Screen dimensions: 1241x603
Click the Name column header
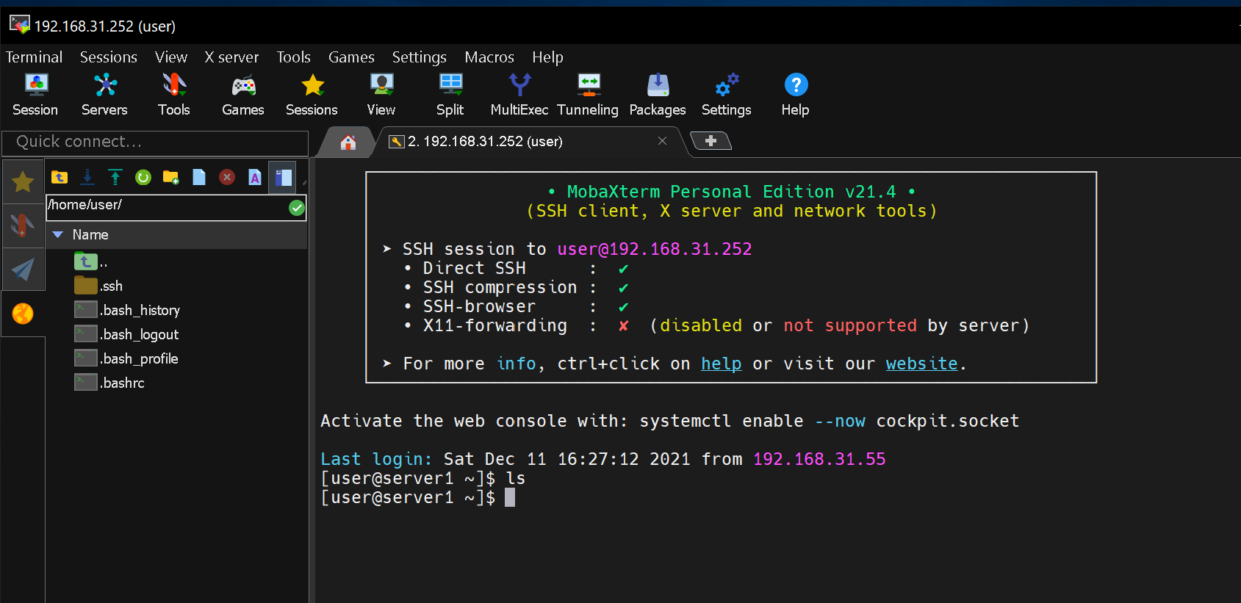90,235
